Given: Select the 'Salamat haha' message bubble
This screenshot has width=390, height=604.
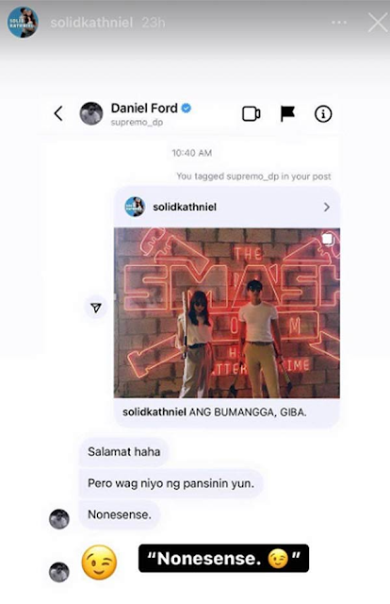Looking at the screenshot, I should coord(123,451).
